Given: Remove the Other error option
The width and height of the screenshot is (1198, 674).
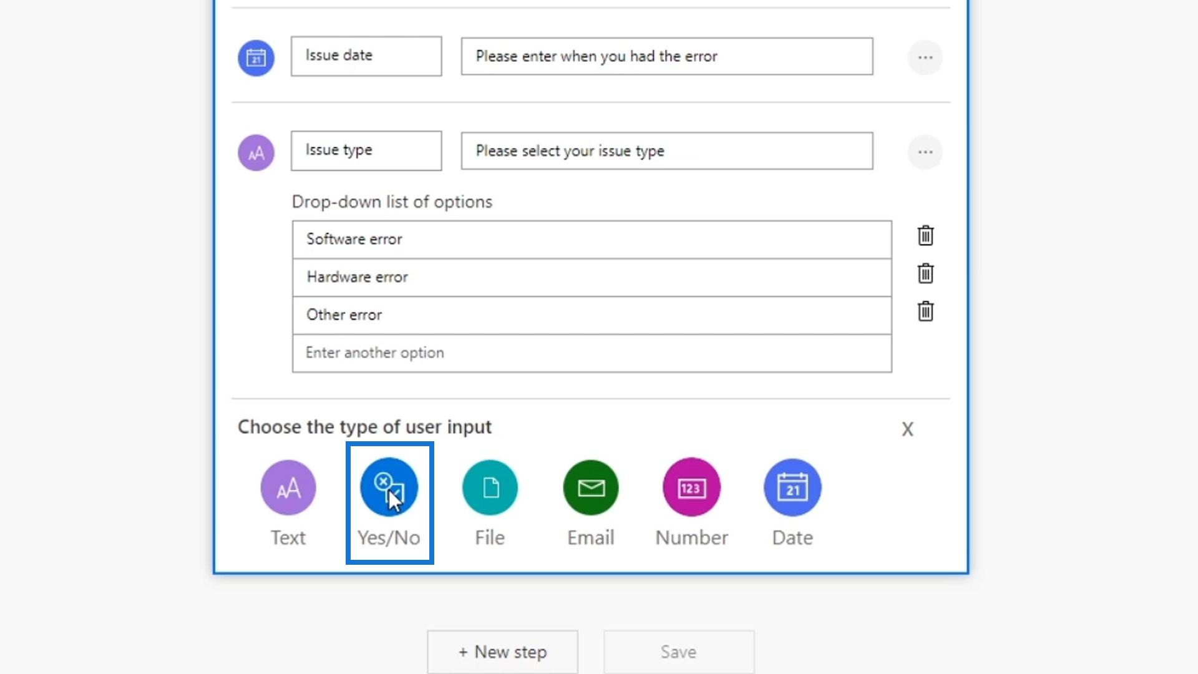Looking at the screenshot, I should tap(925, 311).
